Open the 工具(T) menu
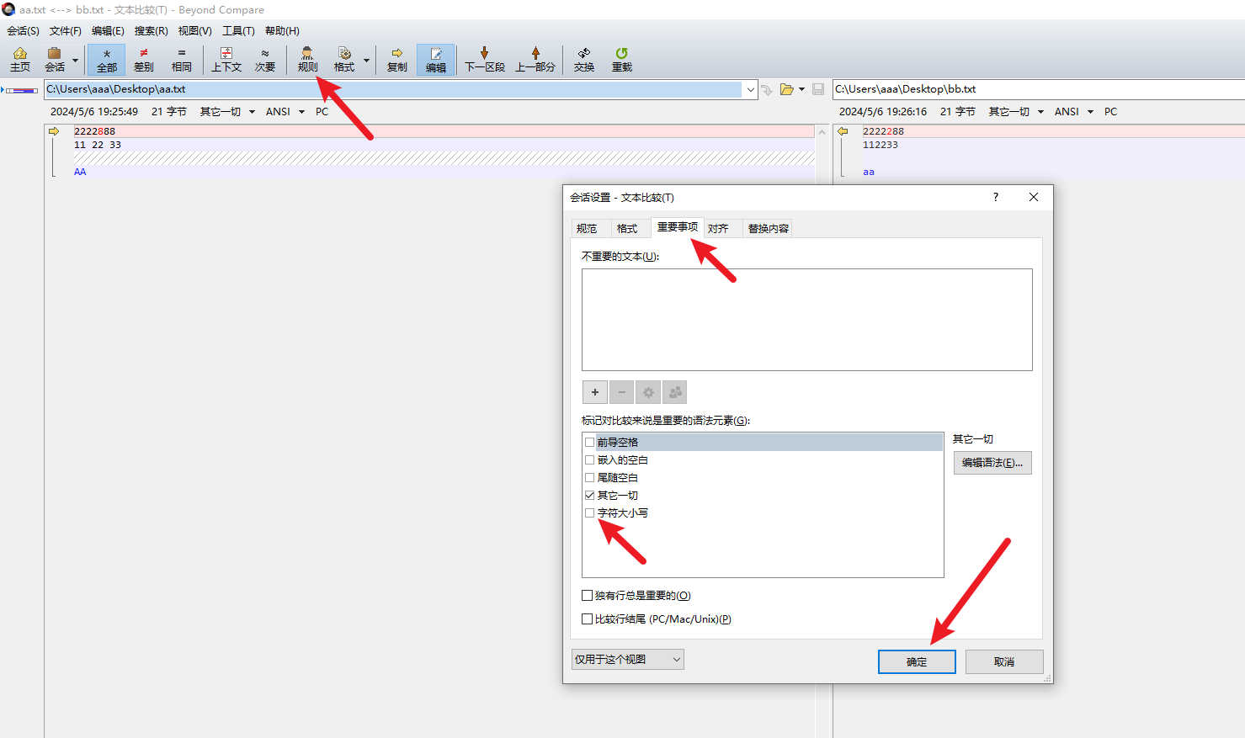 pos(238,31)
